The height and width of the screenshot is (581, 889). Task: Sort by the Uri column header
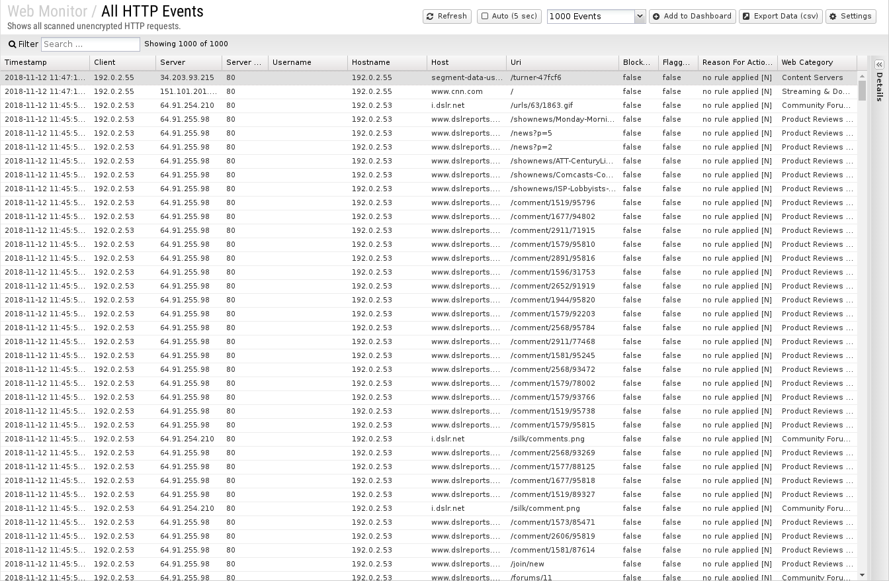[563, 62]
